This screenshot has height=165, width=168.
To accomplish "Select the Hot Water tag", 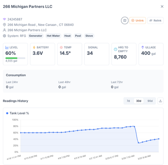I will tap(53, 36).
